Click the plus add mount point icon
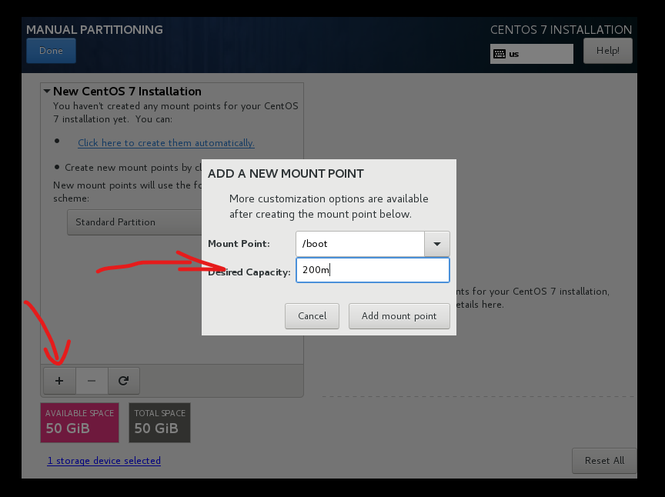 (x=59, y=381)
